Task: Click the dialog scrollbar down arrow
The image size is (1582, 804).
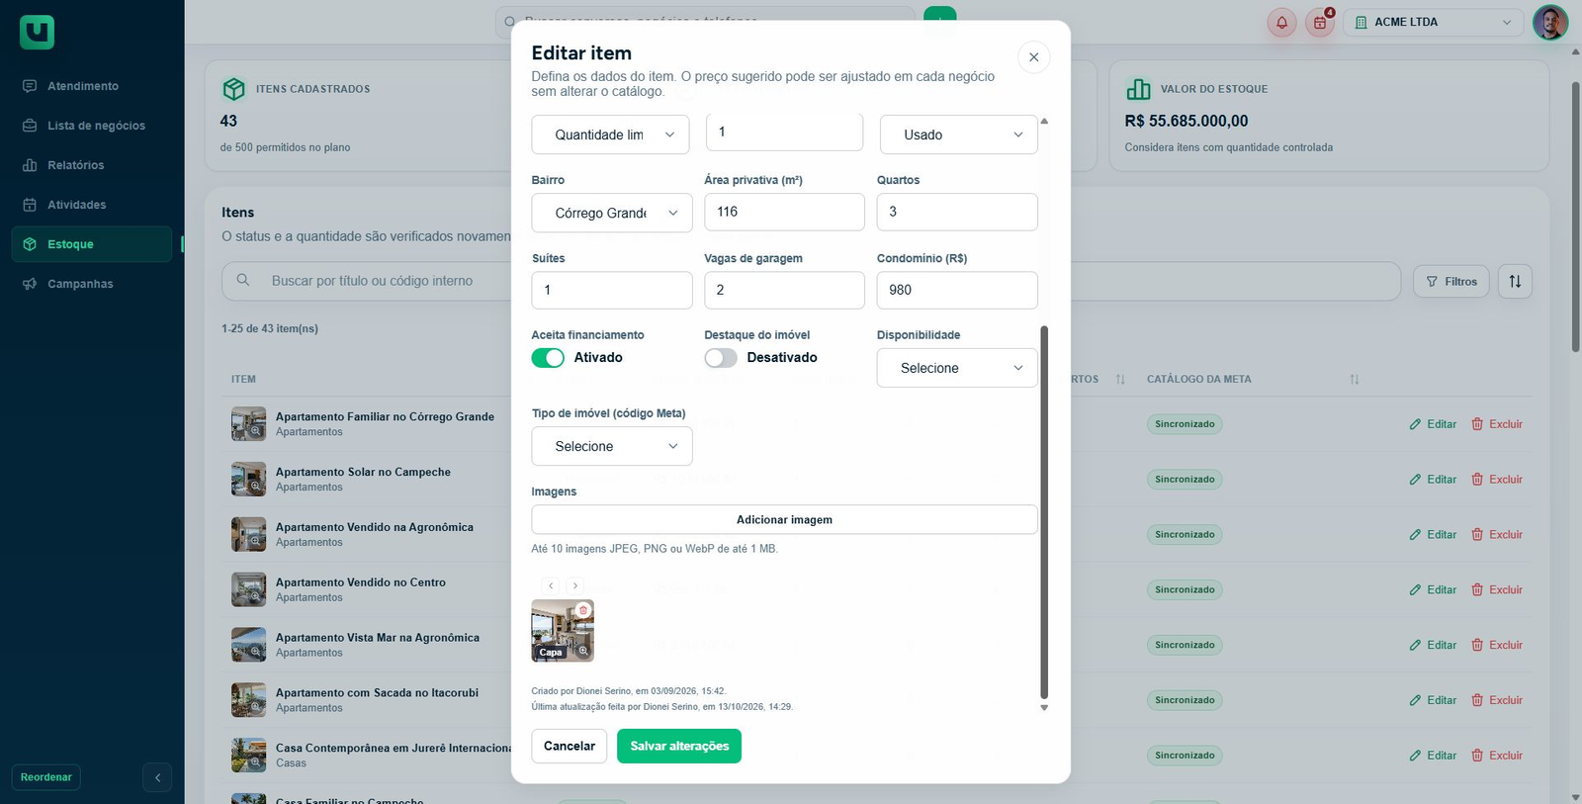Action: pyautogui.click(x=1044, y=708)
